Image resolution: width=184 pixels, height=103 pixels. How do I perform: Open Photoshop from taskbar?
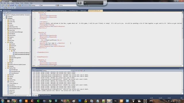click(x=80, y=101)
